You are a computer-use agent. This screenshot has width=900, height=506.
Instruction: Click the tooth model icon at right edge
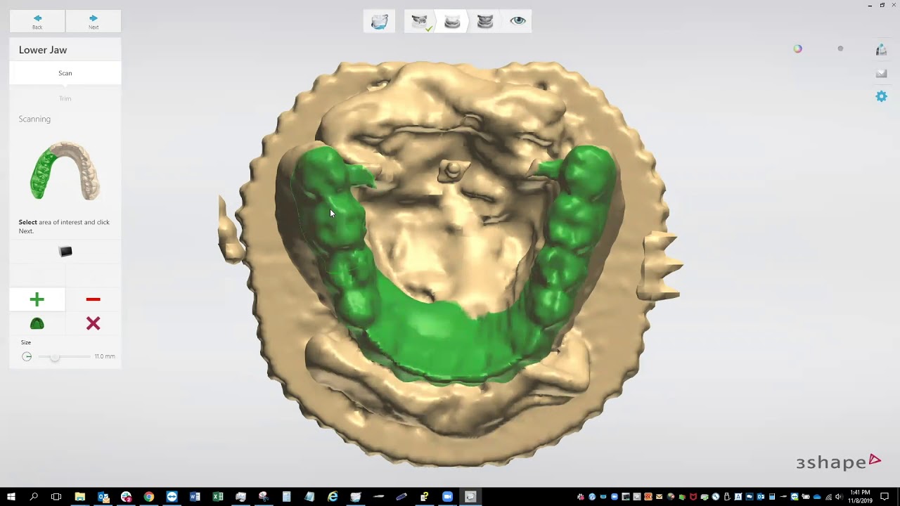(x=881, y=49)
